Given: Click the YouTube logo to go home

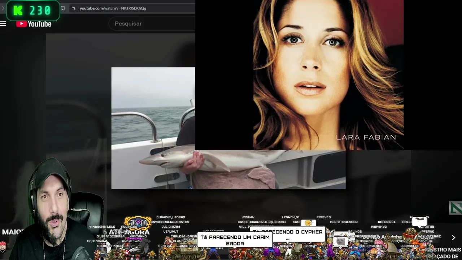Looking at the screenshot, I should pyautogui.click(x=34, y=24).
